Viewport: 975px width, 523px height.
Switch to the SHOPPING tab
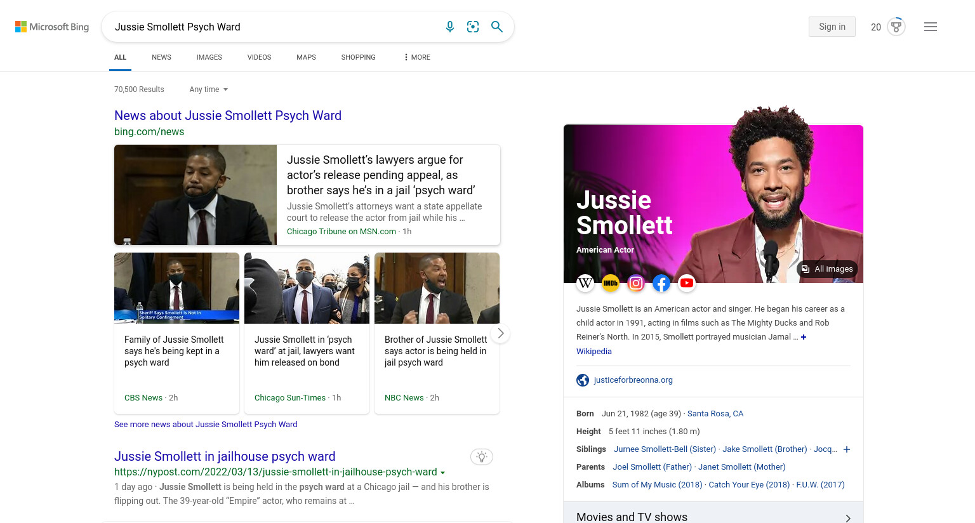click(358, 57)
